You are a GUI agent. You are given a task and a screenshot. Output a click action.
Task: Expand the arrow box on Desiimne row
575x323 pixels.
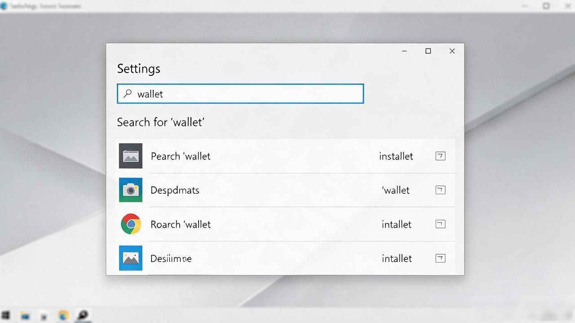tap(440, 258)
